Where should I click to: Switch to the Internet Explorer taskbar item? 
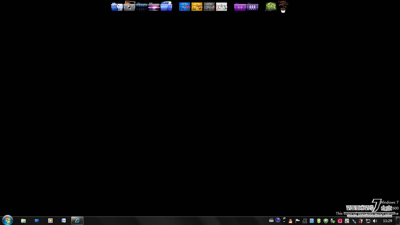[77, 221]
